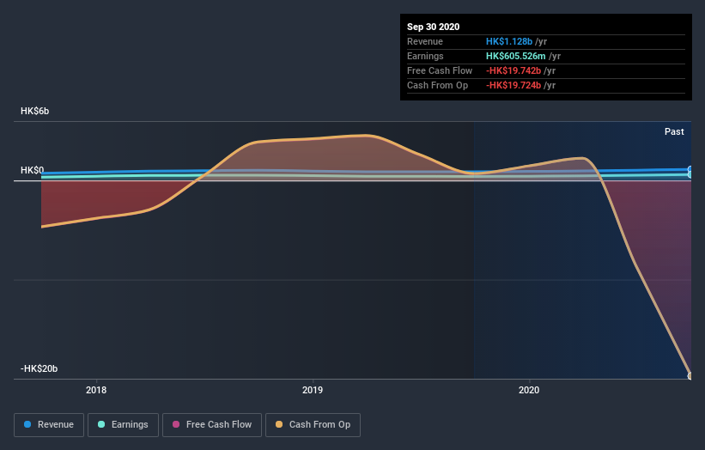Click the -HK$20b y-axis label

(40, 368)
